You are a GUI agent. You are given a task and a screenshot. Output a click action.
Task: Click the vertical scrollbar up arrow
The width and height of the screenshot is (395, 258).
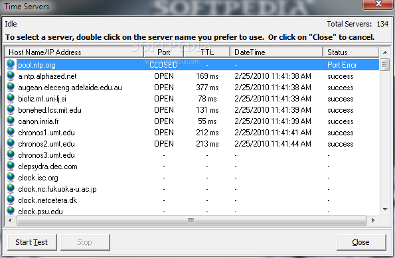[385, 52]
